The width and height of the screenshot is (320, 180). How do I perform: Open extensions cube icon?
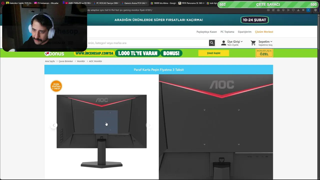(315, 10)
